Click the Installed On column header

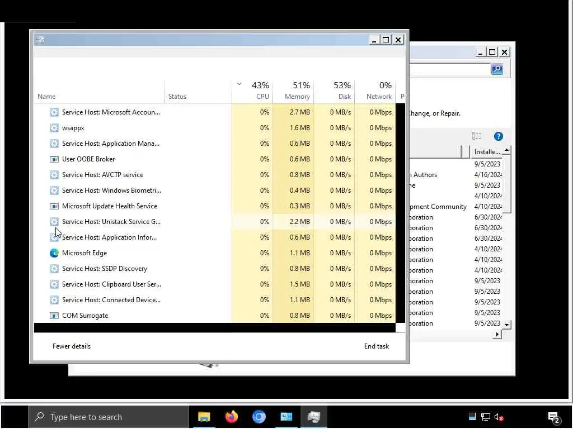[x=486, y=152]
